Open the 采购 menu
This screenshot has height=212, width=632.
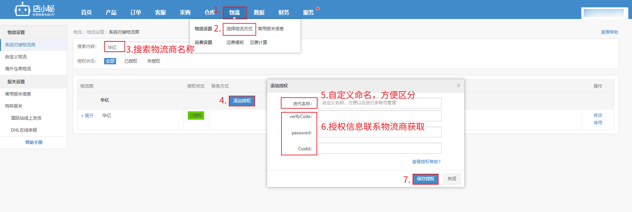coord(185,12)
